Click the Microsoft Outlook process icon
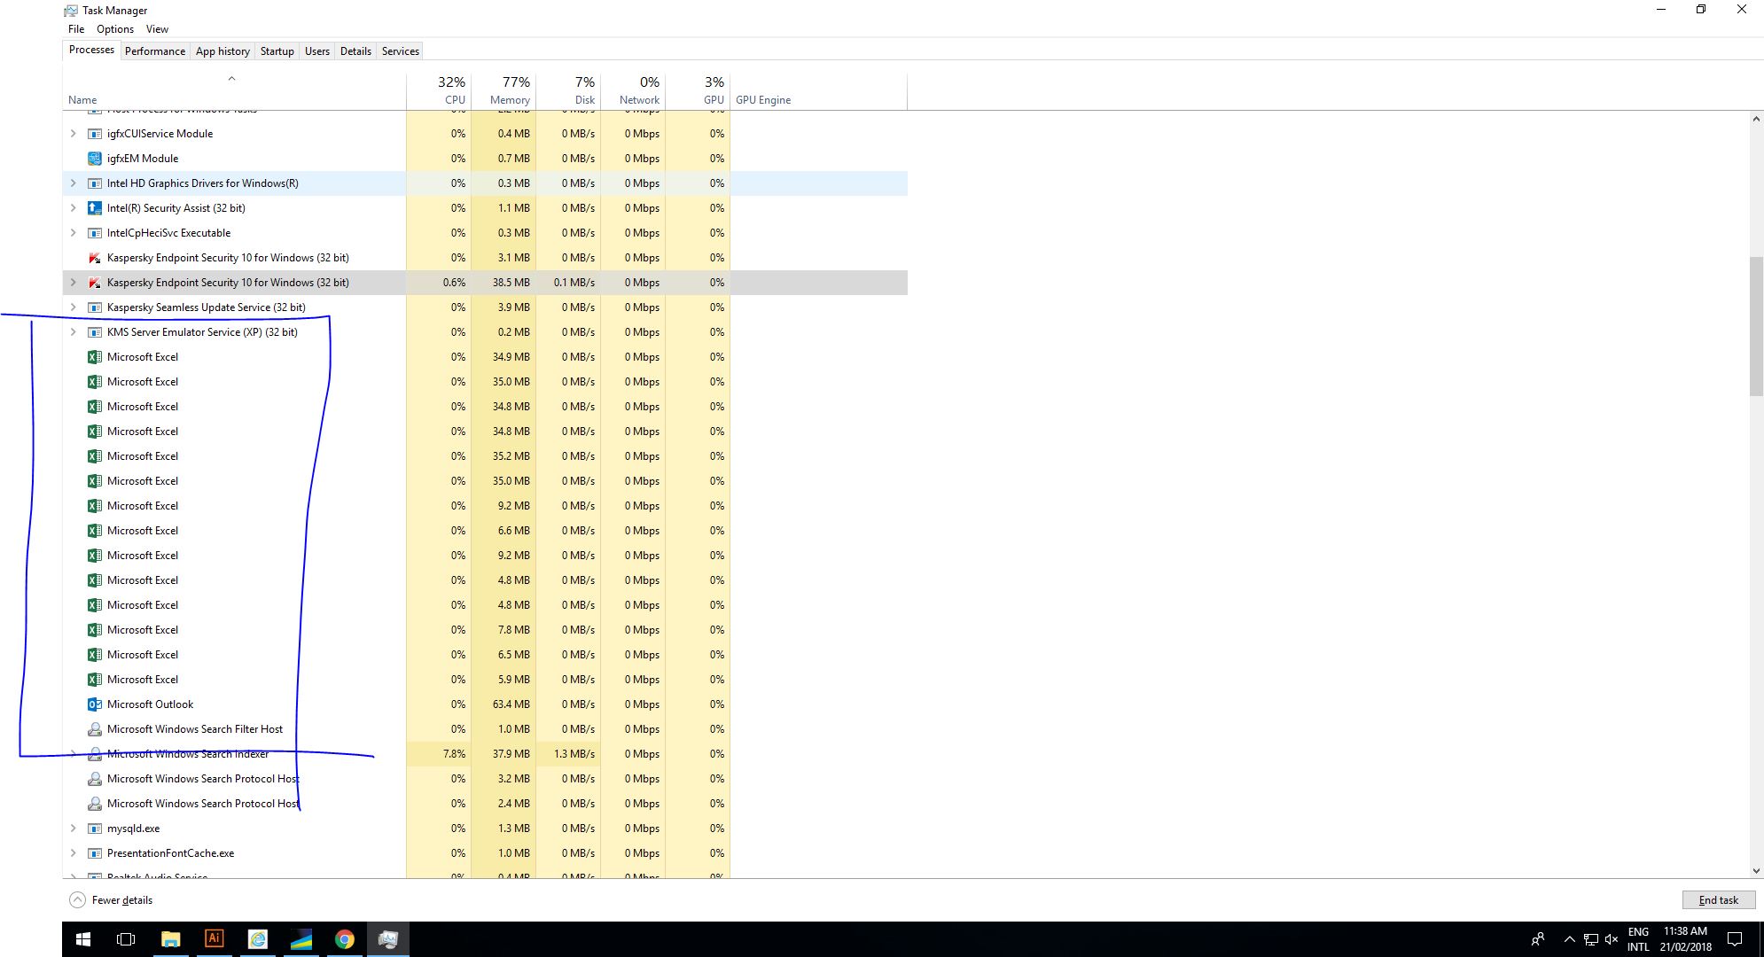 tap(94, 704)
